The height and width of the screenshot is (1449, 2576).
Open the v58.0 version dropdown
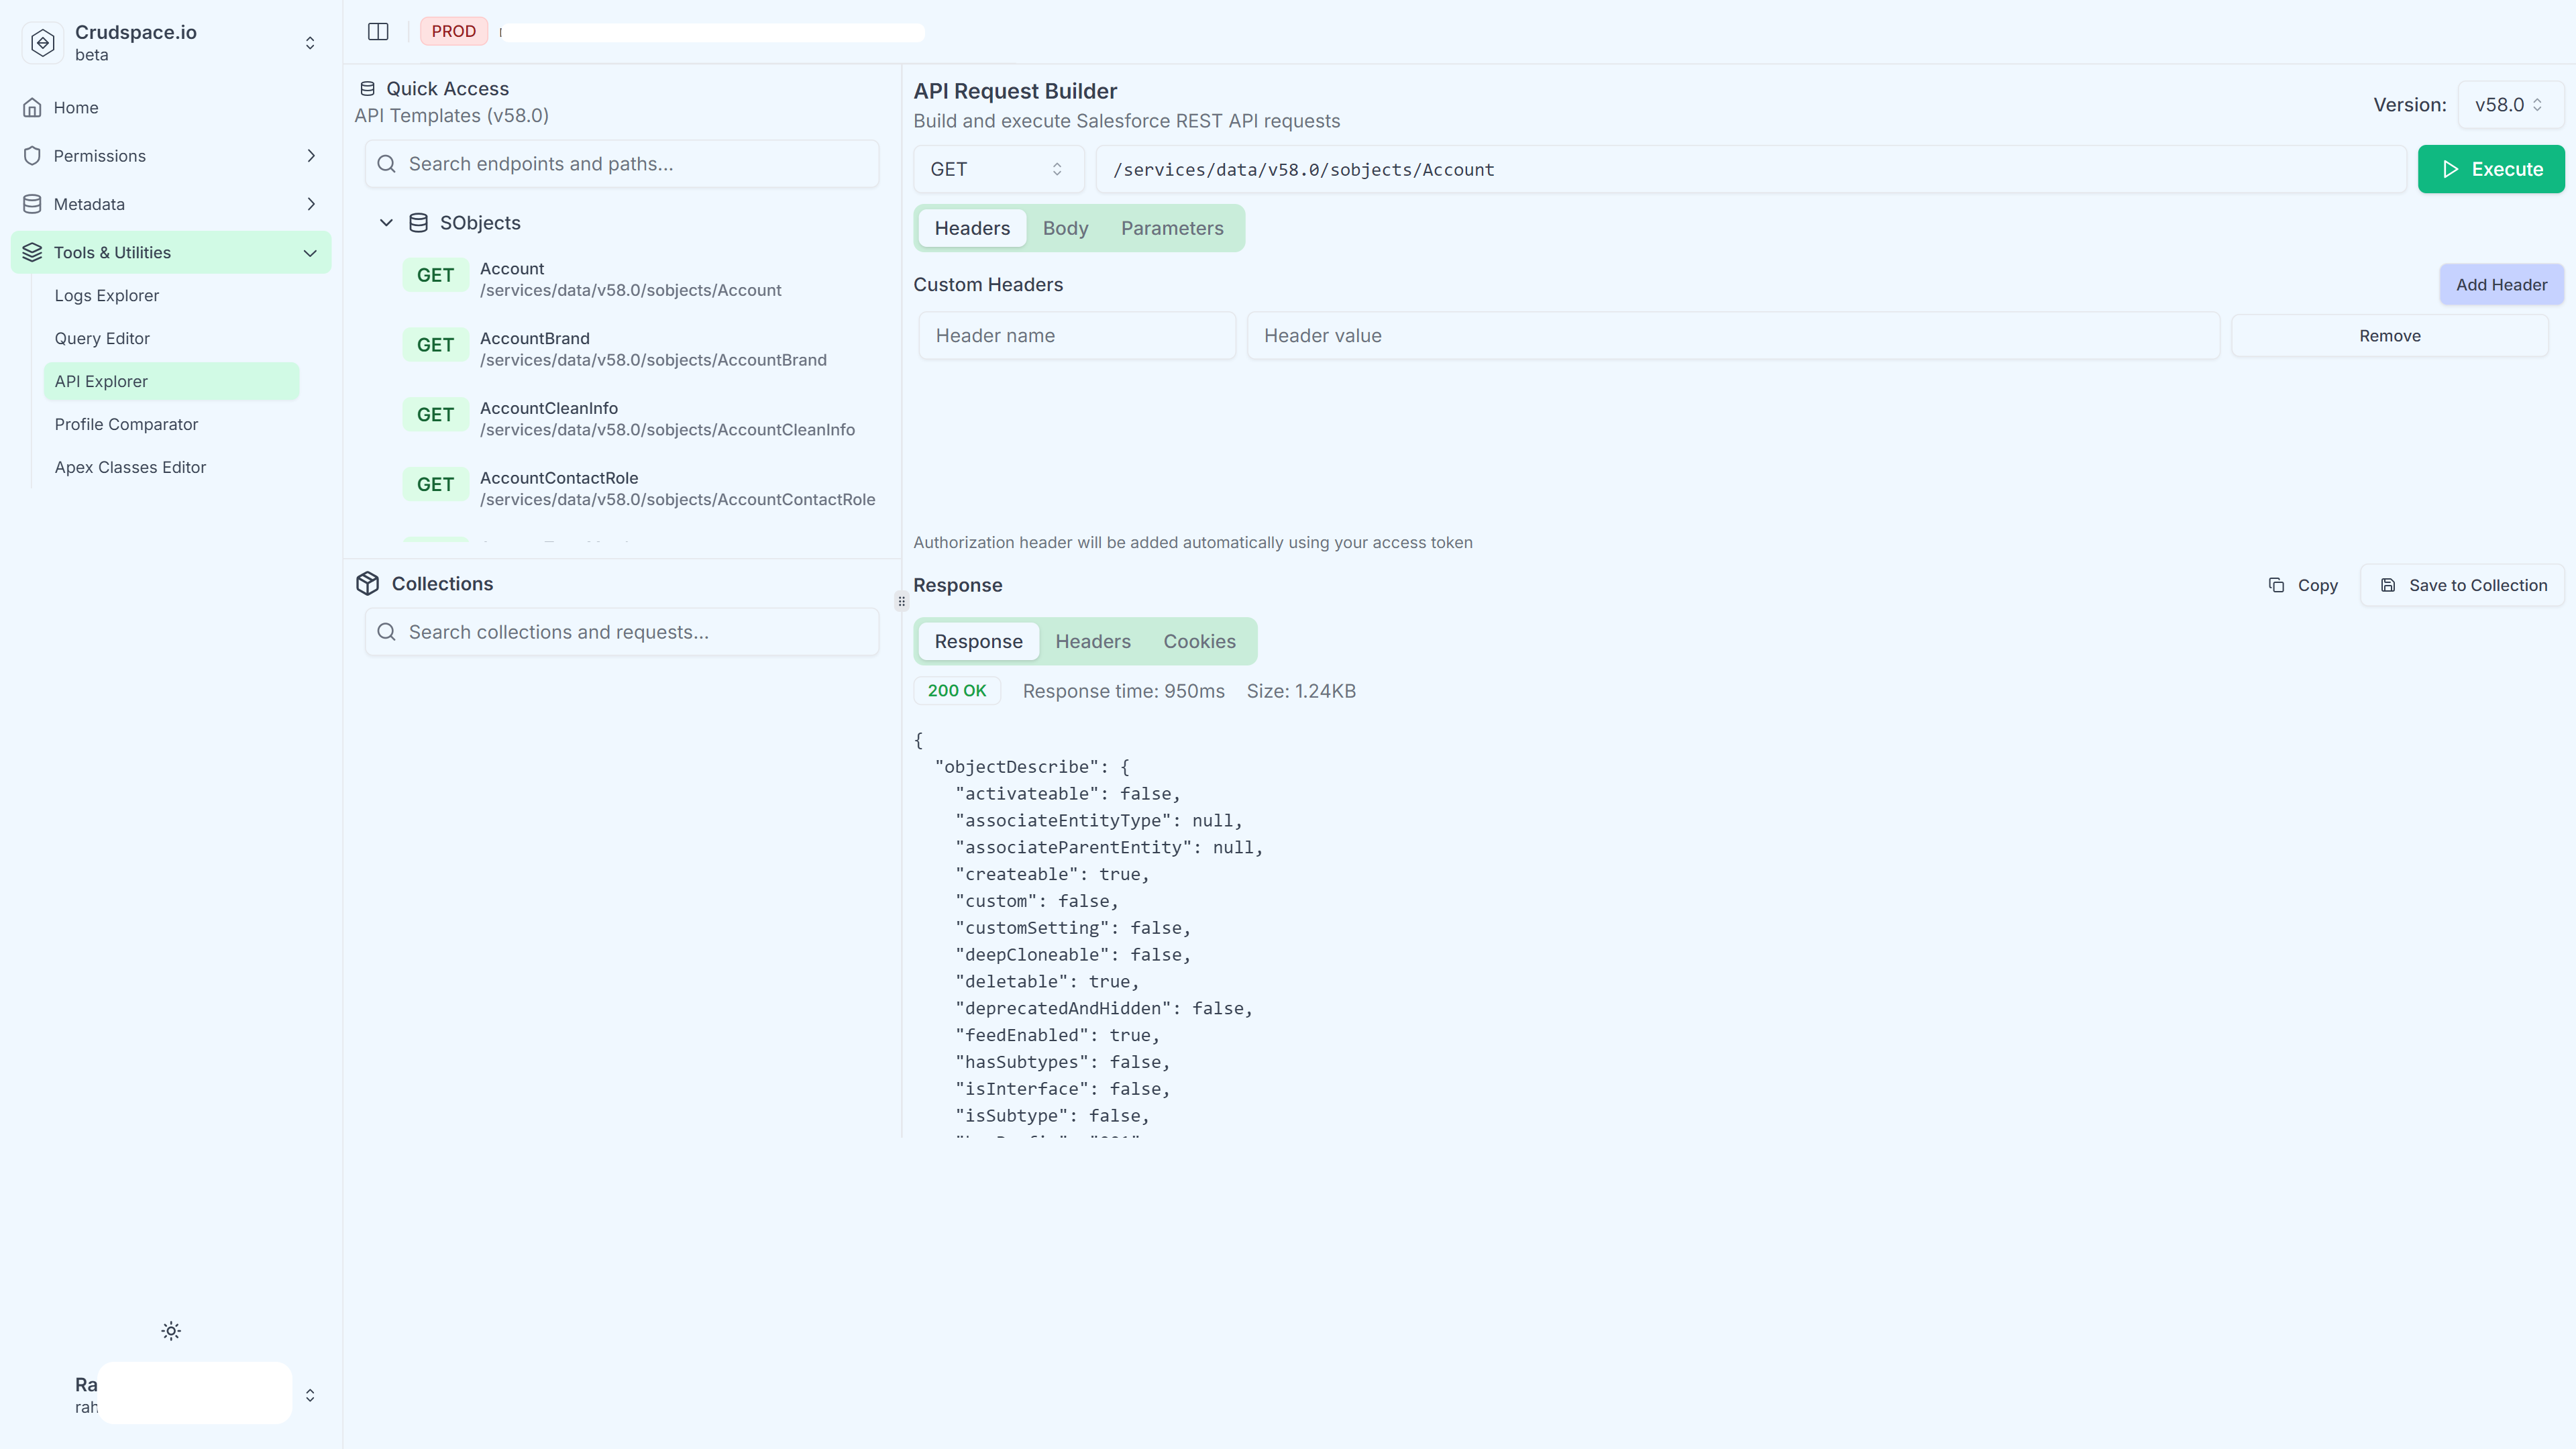(2509, 104)
